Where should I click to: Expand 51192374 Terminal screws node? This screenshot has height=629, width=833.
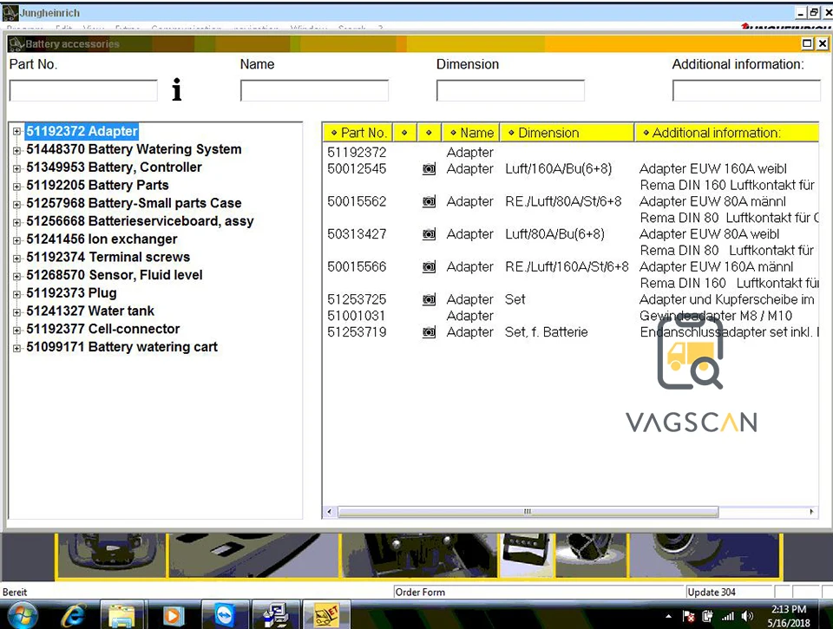[x=17, y=259]
